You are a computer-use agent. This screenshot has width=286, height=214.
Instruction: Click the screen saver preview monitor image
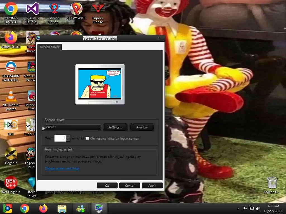100,84
